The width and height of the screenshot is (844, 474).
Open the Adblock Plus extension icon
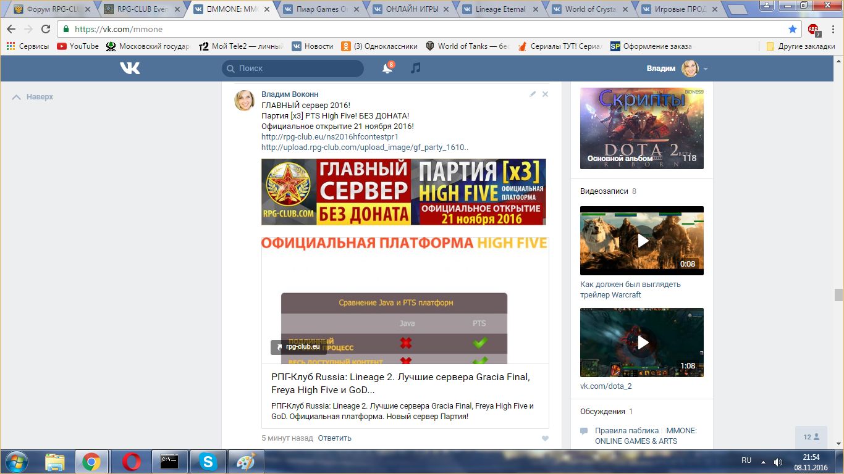click(814, 29)
